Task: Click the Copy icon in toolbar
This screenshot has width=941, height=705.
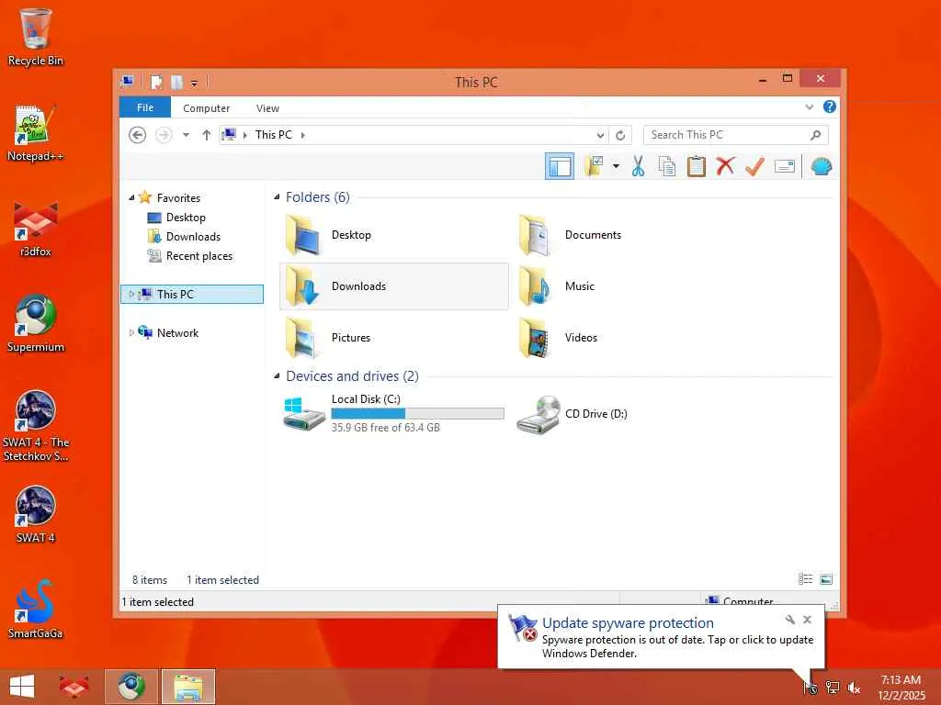Action: coord(667,167)
